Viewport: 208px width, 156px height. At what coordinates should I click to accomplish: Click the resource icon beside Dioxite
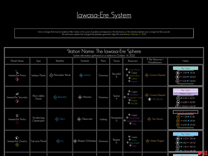130,139
